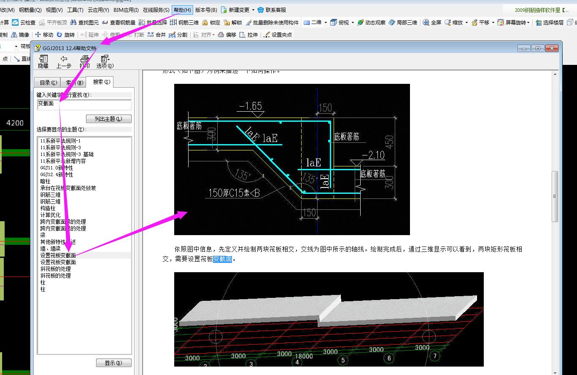The width and height of the screenshot is (577, 375).
Task: Click the 设置夹点 grip settings tool
Action: 278,35
